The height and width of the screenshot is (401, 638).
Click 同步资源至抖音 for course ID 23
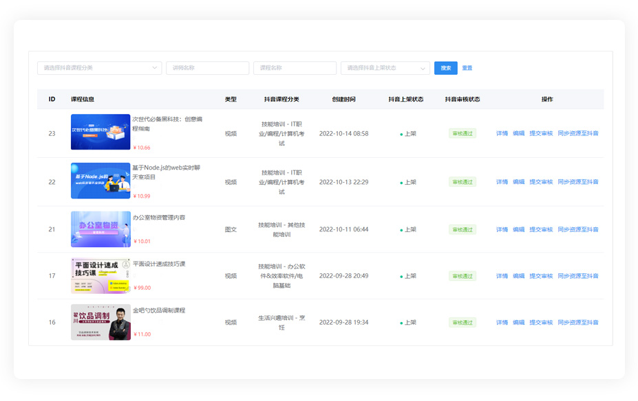(578, 133)
